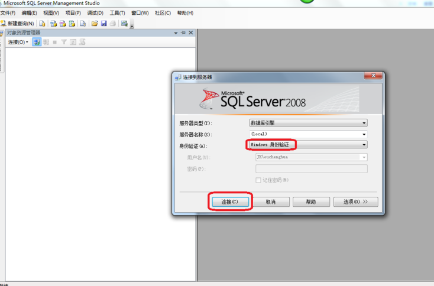Click the Activity Monitor icon at toolbar end
The width and height of the screenshot is (434, 286).
124,24
